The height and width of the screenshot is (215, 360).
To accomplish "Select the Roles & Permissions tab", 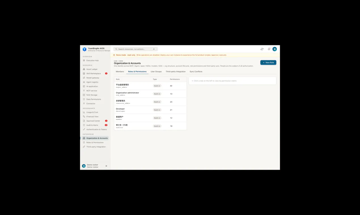I will 137,72.
